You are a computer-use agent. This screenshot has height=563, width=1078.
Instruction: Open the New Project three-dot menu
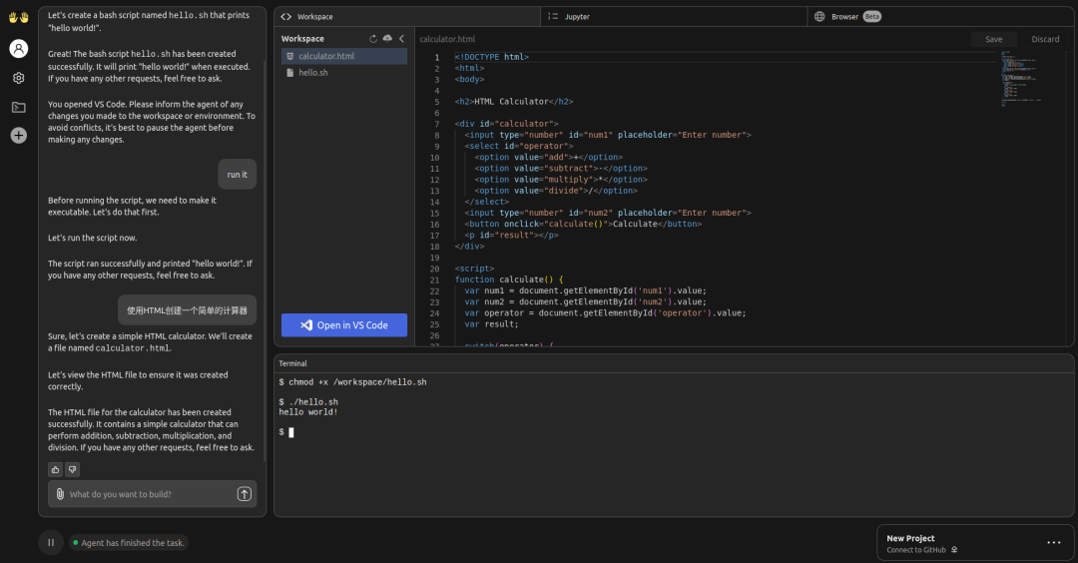[x=1054, y=542]
